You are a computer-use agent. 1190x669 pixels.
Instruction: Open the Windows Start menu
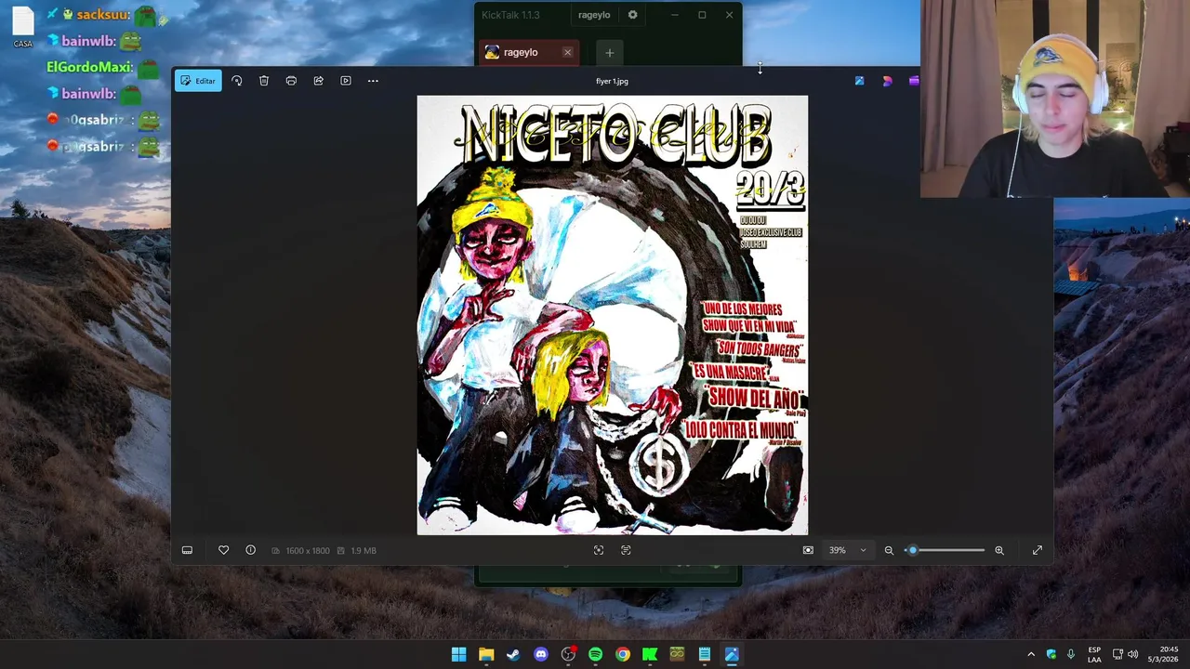(x=458, y=654)
